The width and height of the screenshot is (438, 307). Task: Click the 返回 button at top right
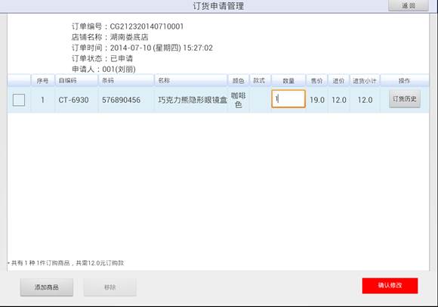click(408, 5)
